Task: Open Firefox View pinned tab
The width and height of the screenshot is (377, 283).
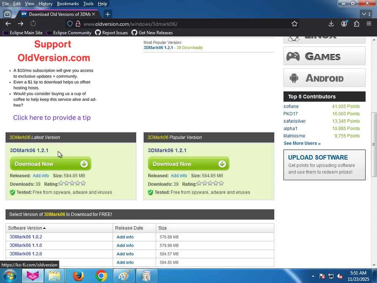Action: click(7, 14)
